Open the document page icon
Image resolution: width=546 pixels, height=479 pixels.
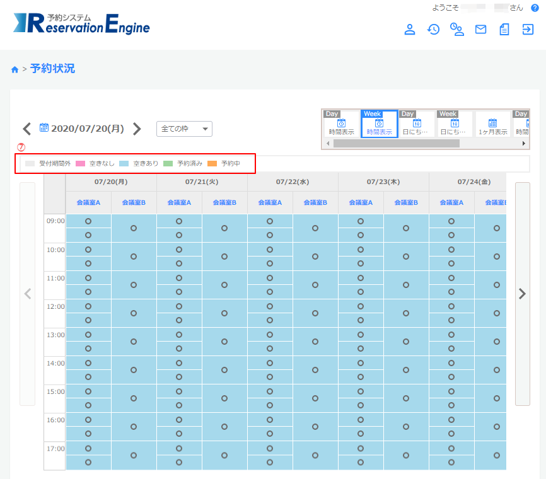(x=504, y=29)
